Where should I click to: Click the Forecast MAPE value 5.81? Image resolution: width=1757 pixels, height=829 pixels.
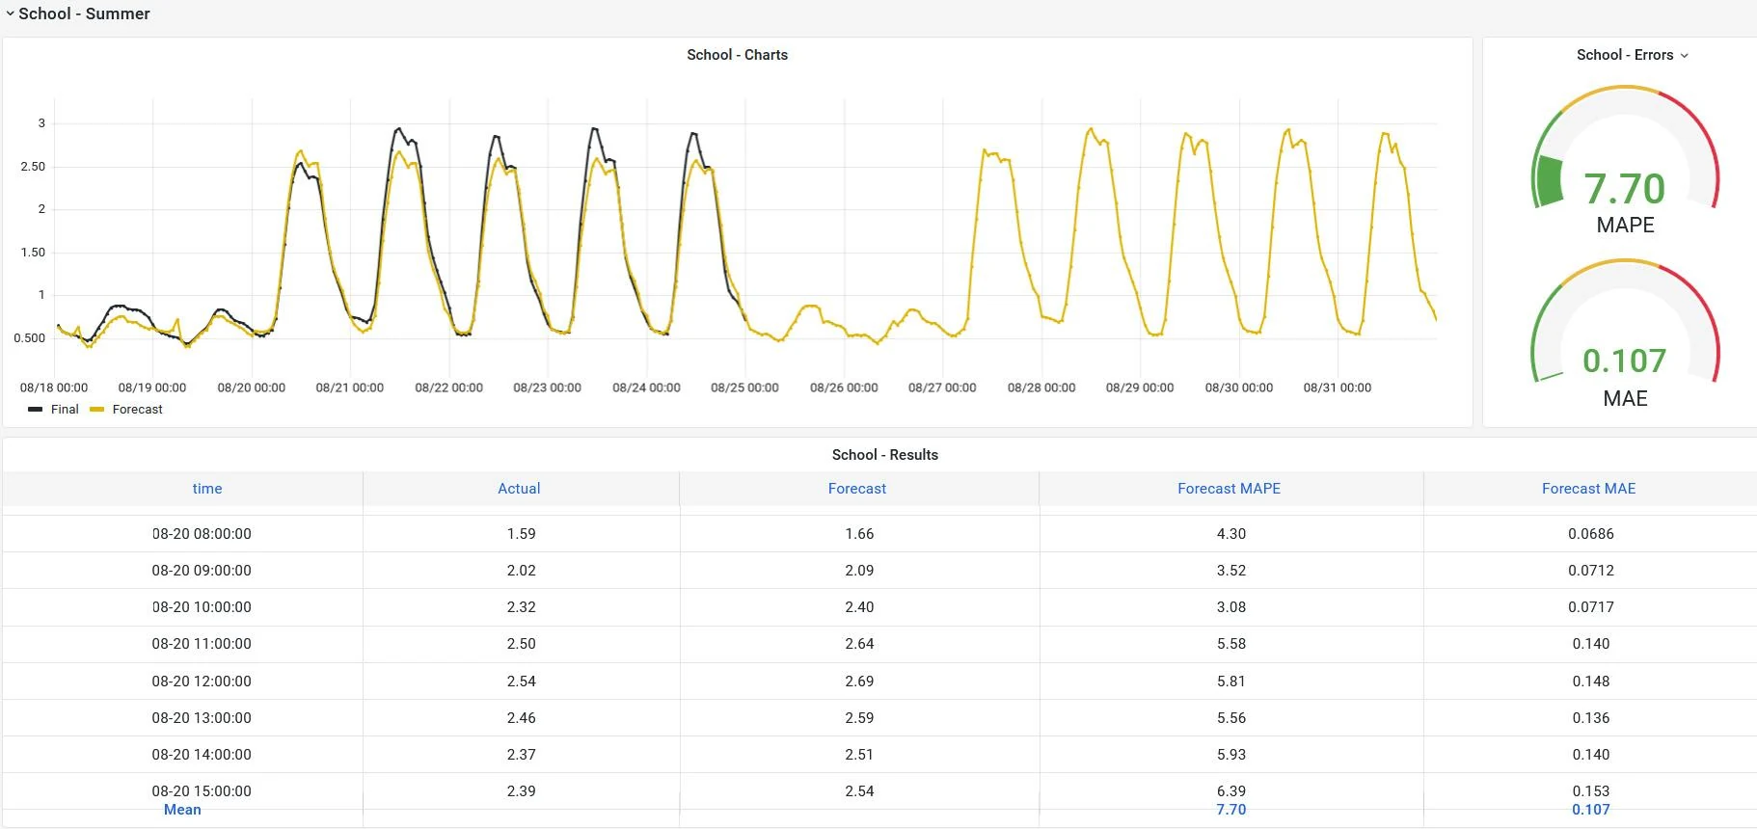pos(1231,682)
